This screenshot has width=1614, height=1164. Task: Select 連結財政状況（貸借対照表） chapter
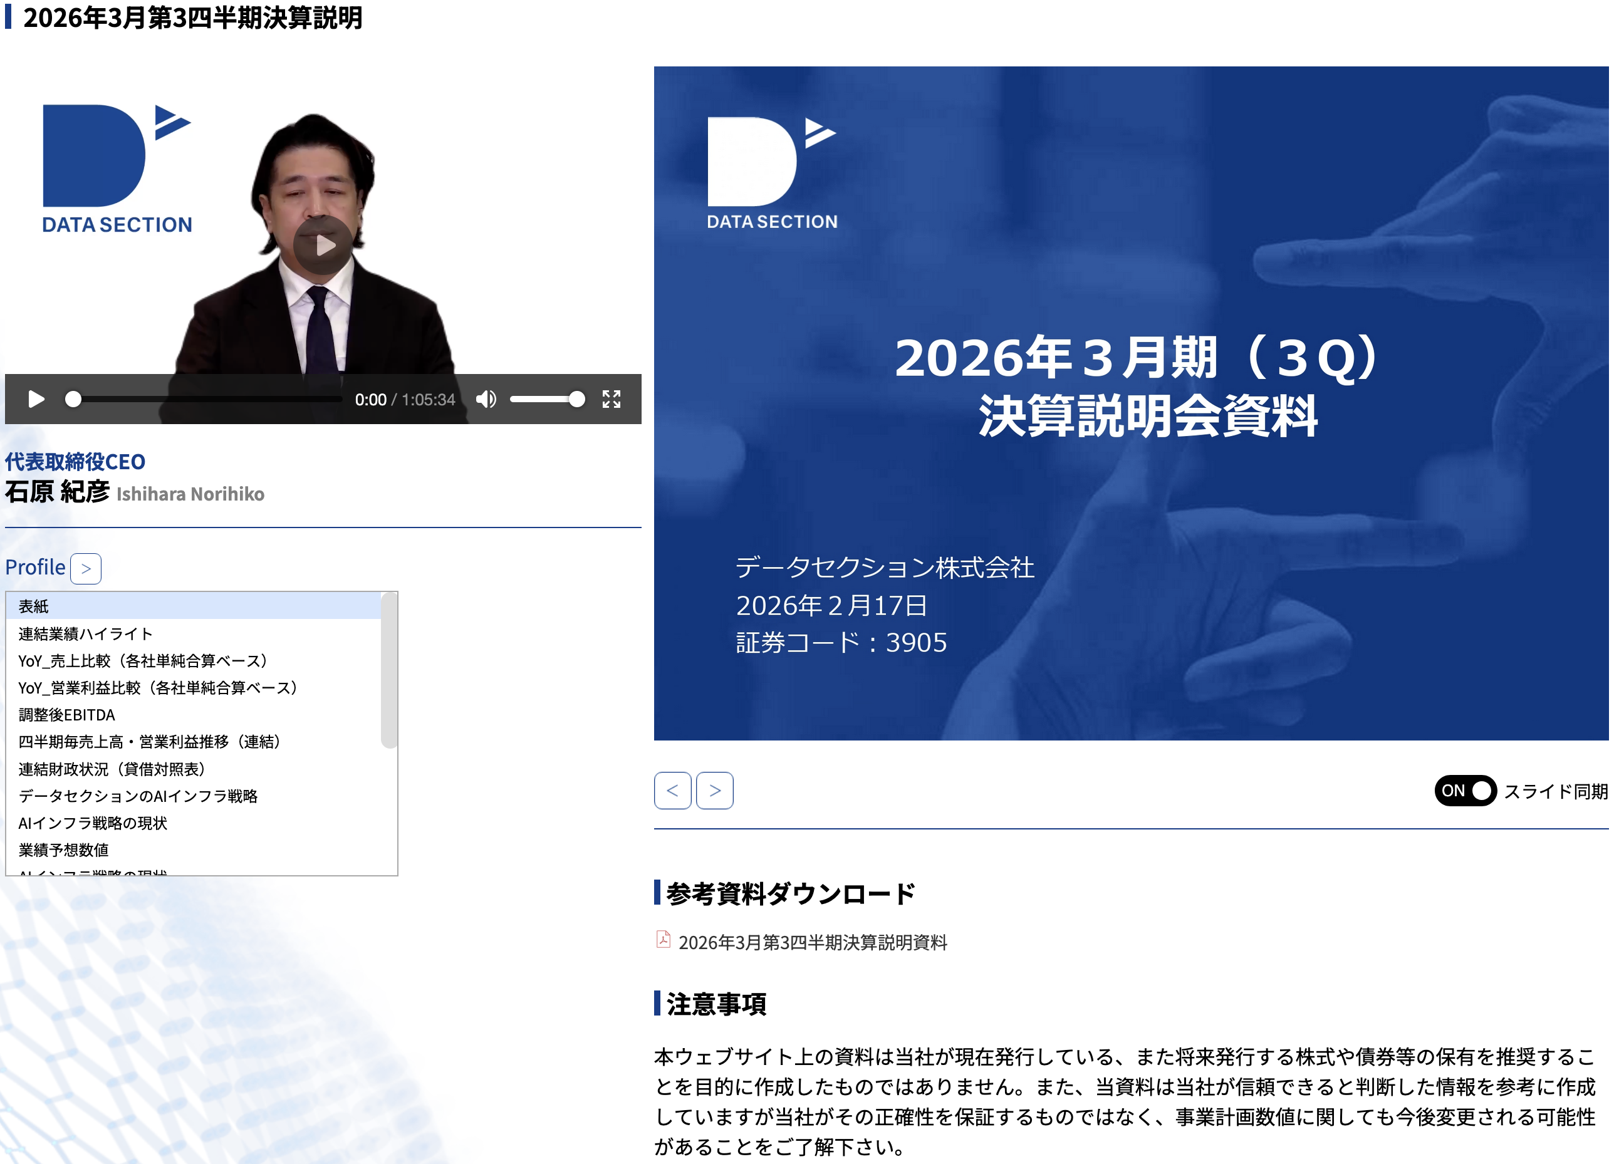[x=112, y=771]
